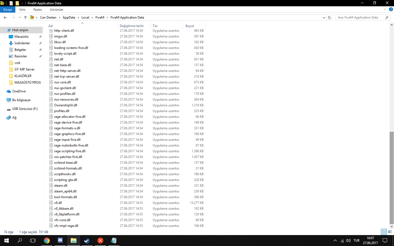394x246 pixels.
Task: Refresh the FiveM Application Data folder
Action: point(329,17)
